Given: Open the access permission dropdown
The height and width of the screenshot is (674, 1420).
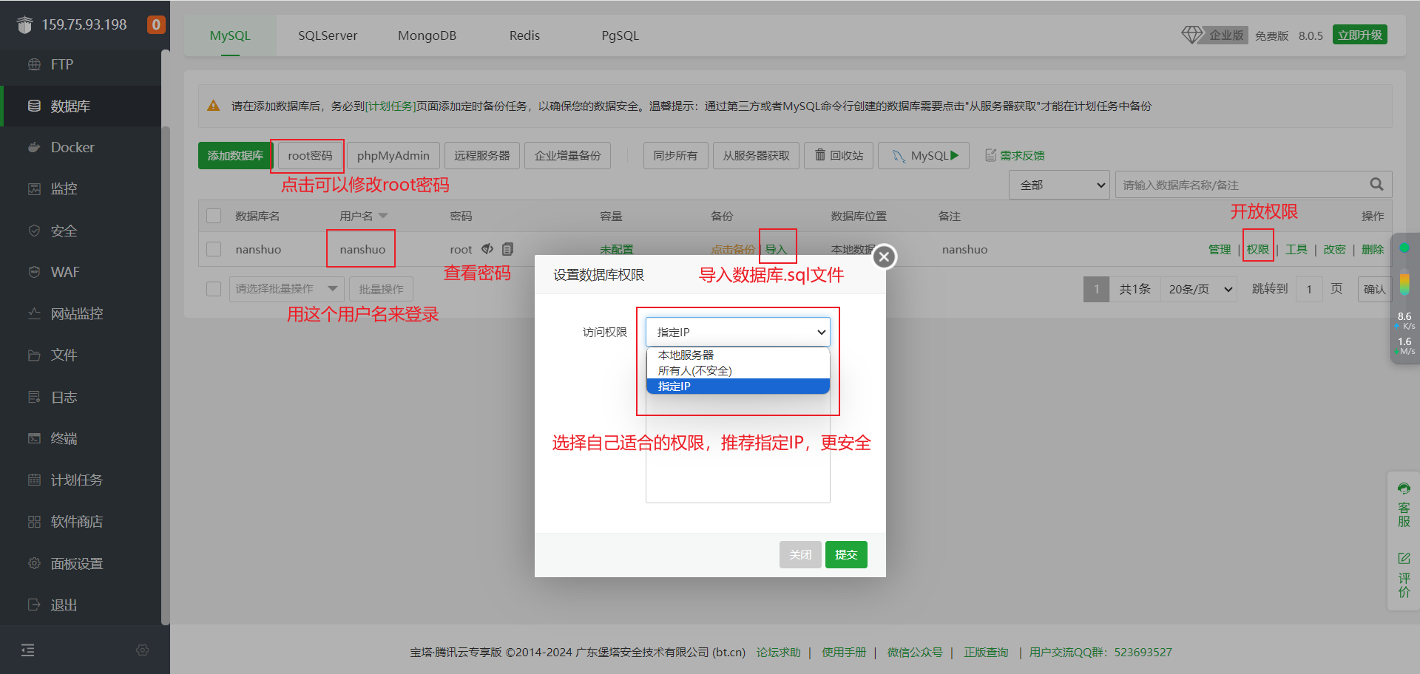Looking at the screenshot, I should point(738,332).
